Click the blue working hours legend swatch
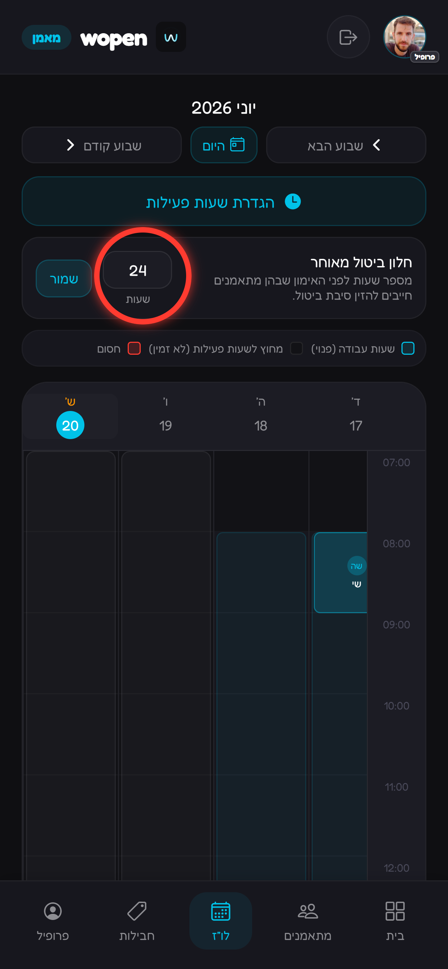Screen dimensions: 448x969 click(x=408, y=348)
